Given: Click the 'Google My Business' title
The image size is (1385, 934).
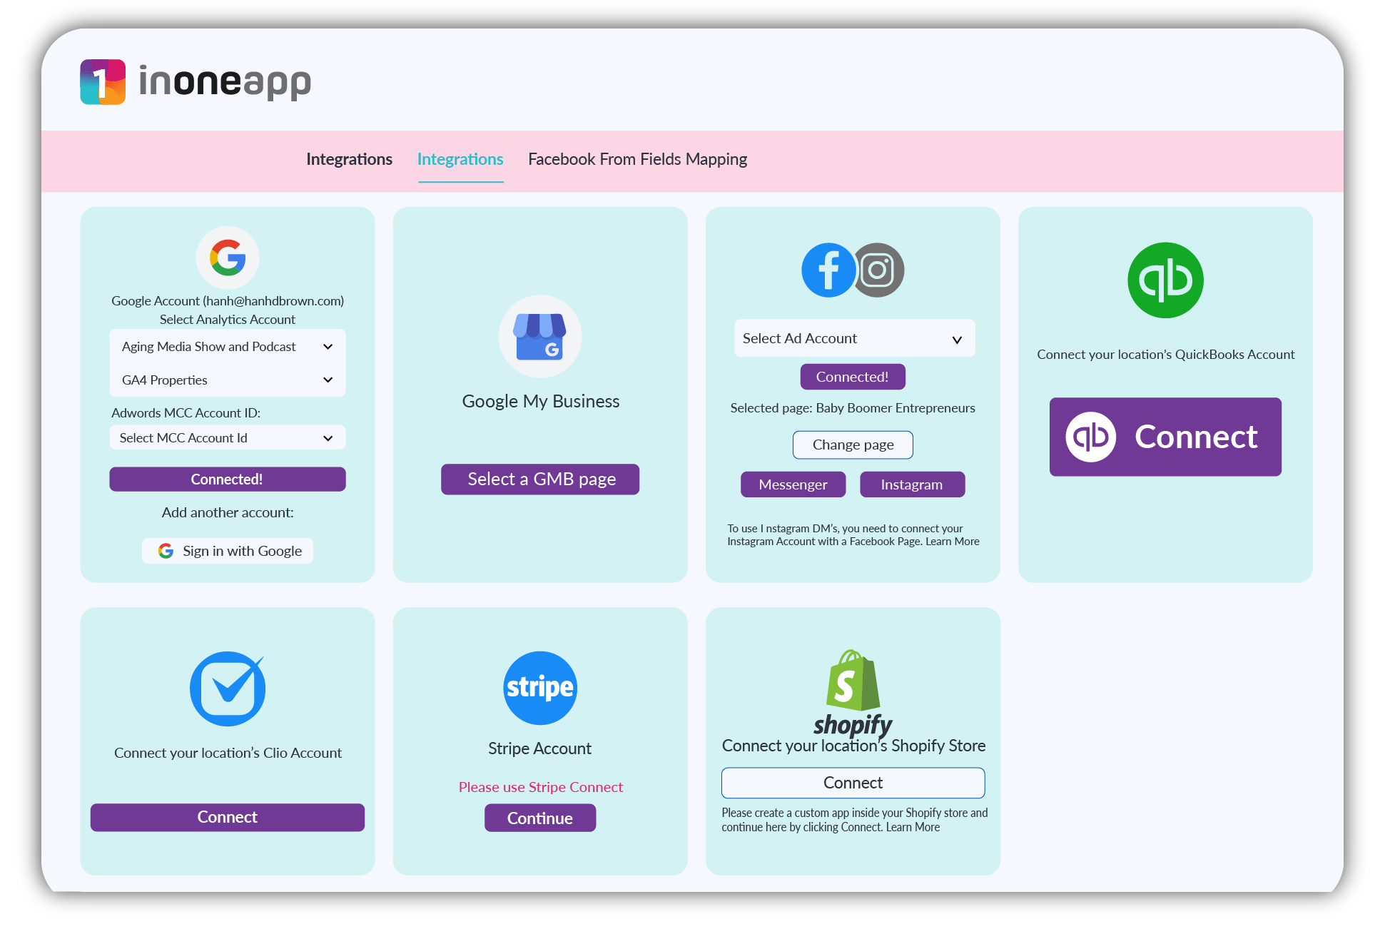Looking at the screenshot, I should click(x=540, y=402).
